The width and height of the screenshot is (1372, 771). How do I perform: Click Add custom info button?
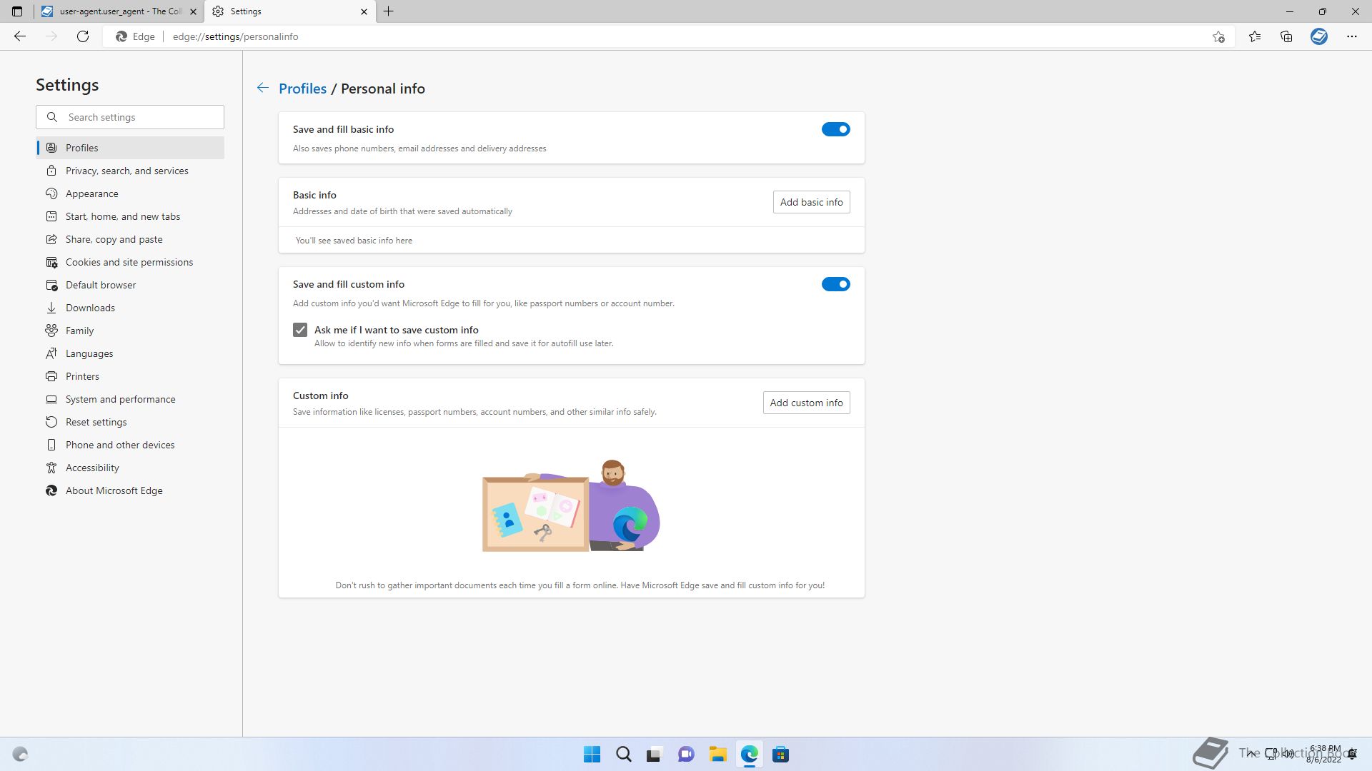point(806,403)
